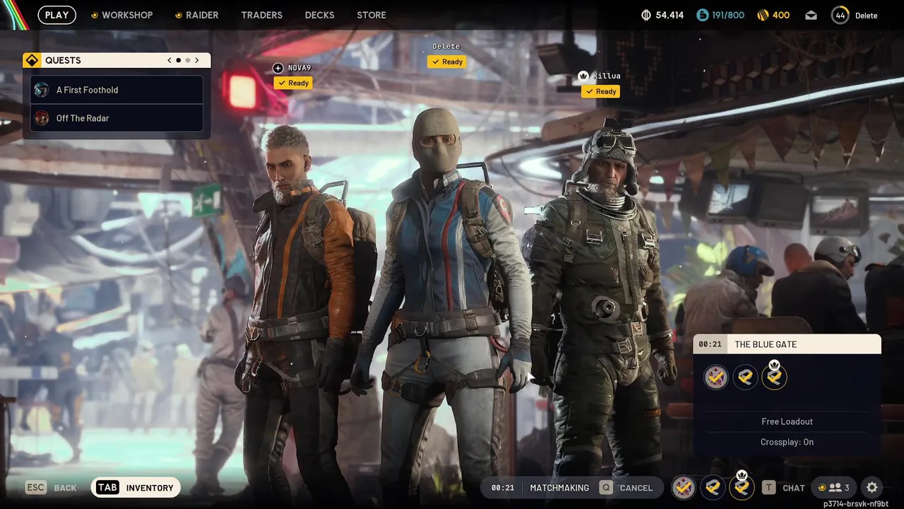Click the T key hint icon
Screen dimensions: 904x509
tap(768, 487)
